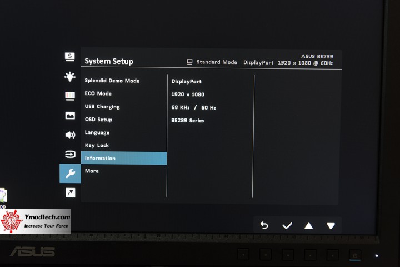Move down with the down triangle

(x=331, y=226)
